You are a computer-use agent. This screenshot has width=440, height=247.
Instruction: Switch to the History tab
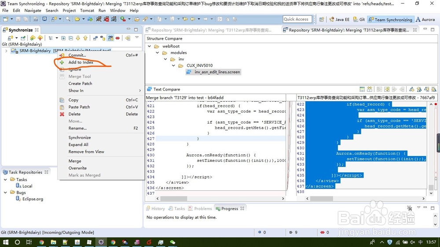[155, 209]
